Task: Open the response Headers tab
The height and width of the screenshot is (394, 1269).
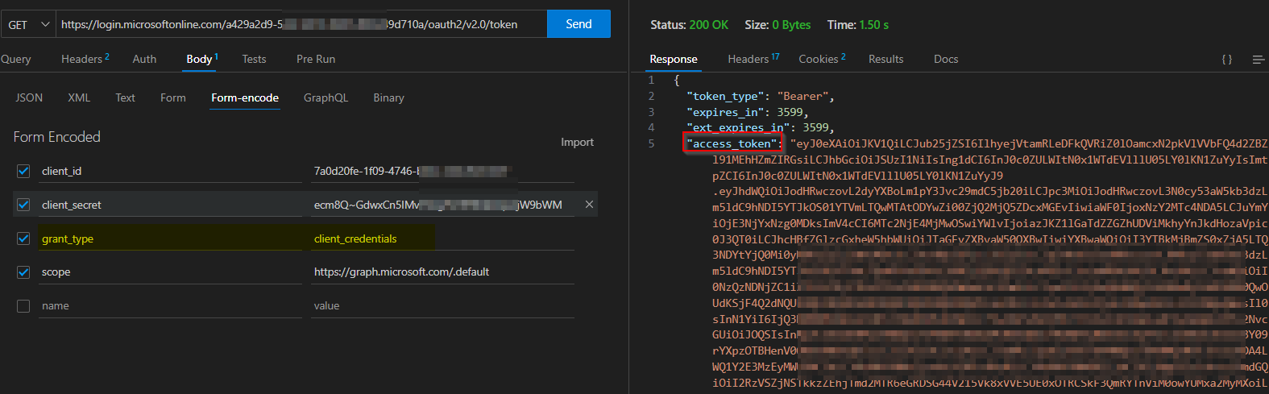Action: (x=753, y=59)
